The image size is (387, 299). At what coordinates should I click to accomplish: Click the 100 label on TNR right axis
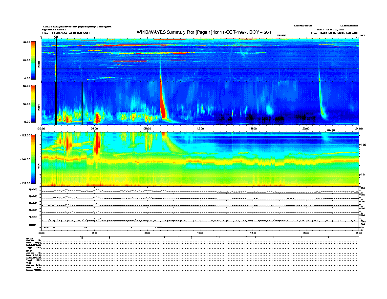pyautogui.click(x=364, y=145)
